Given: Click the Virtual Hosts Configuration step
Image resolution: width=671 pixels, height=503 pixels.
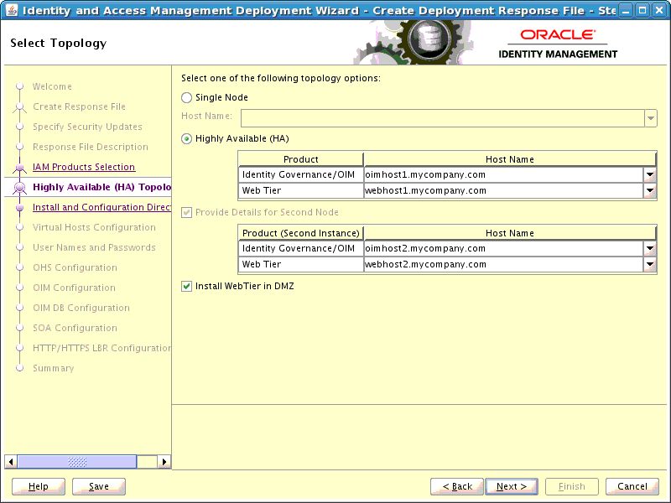Looking at the screenshot, I should 94,227.
